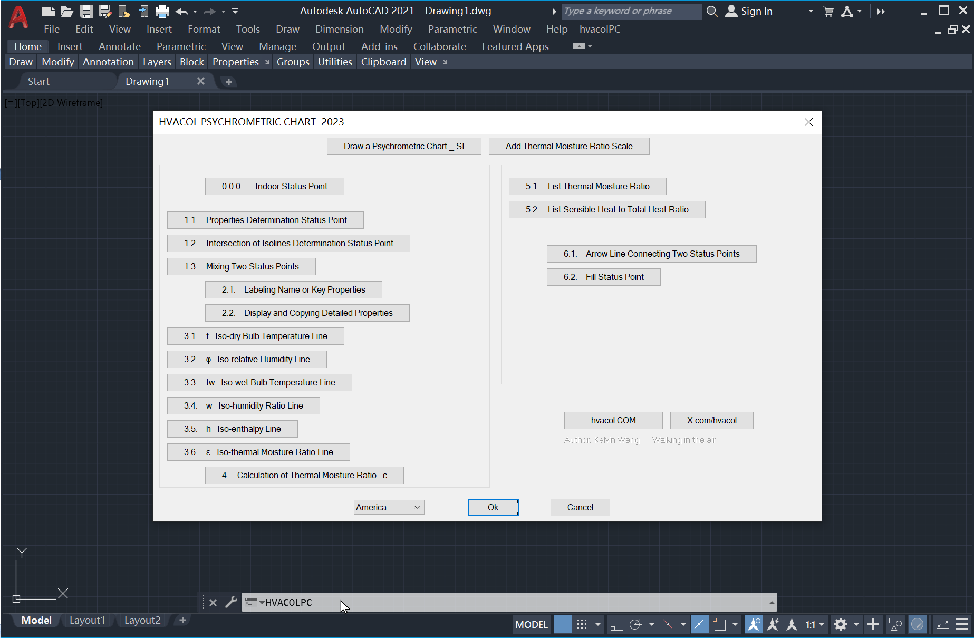This screenshot has height=638, width=974.
Task: Click the hvacol.COM link button
Action: (613, 420)
